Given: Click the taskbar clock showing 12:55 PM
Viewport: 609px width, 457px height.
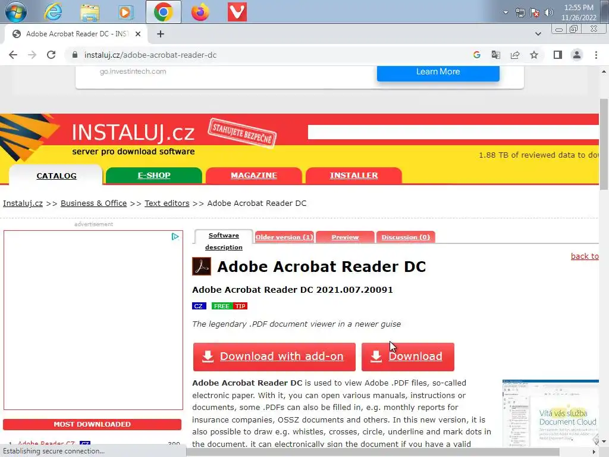Looking at the screenshot, I should 579,12.
